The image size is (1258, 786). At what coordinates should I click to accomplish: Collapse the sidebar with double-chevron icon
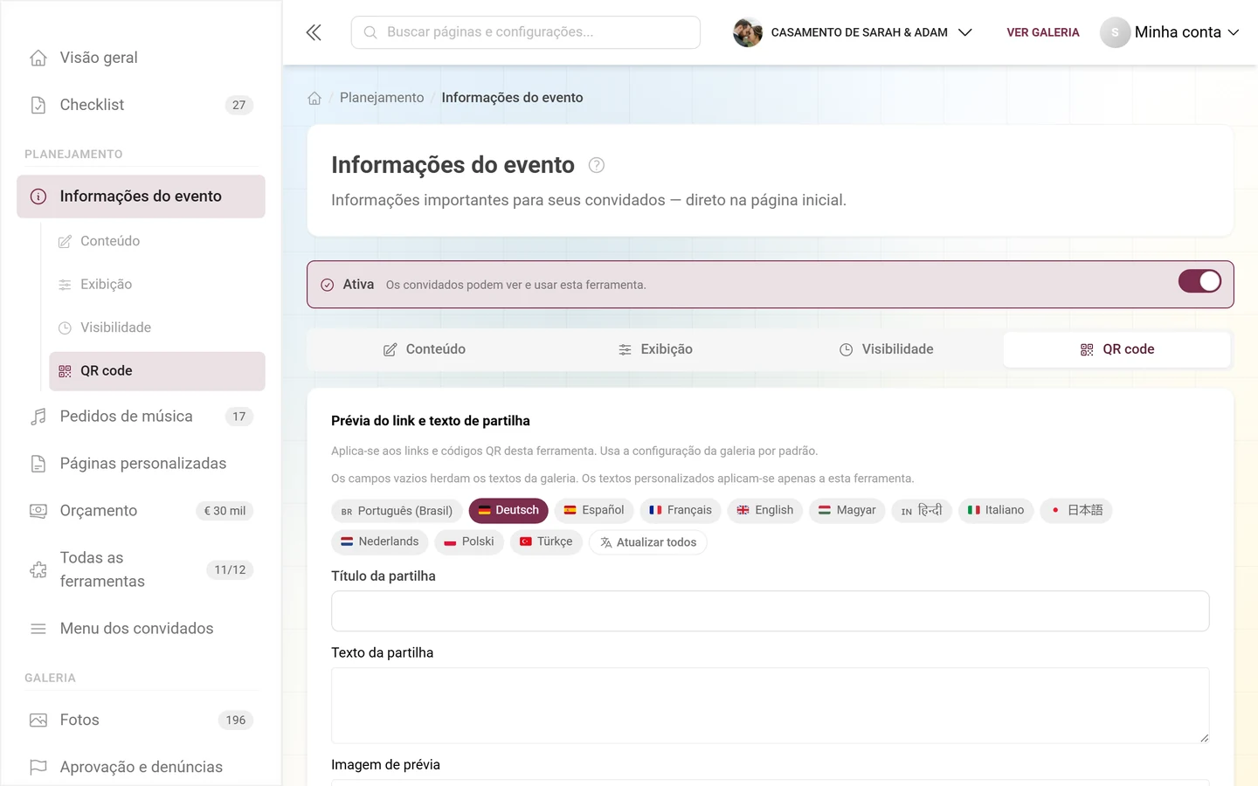[x=314, y=32]
